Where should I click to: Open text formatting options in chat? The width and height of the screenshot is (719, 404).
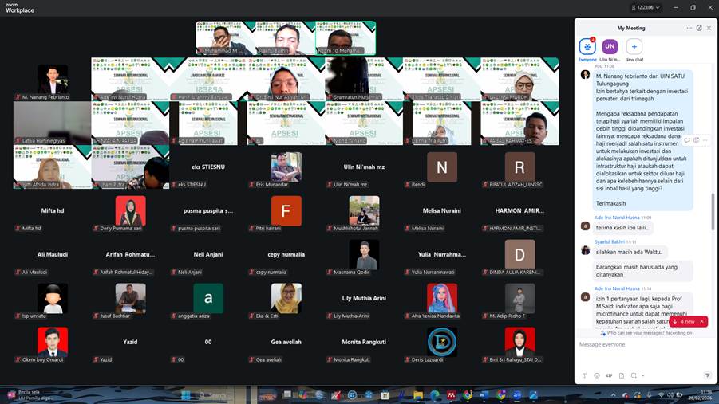click(584, 375)
